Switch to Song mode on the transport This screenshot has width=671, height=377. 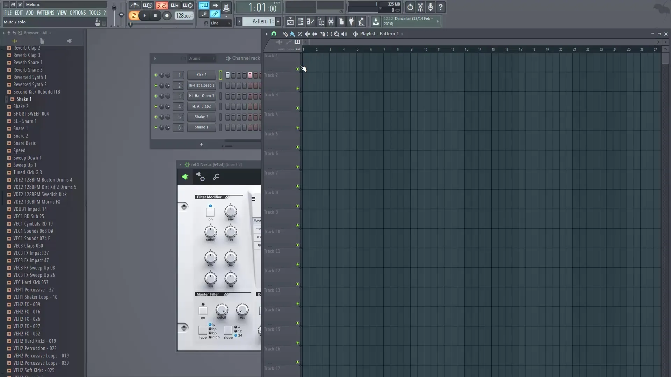[x=134, y=15]
